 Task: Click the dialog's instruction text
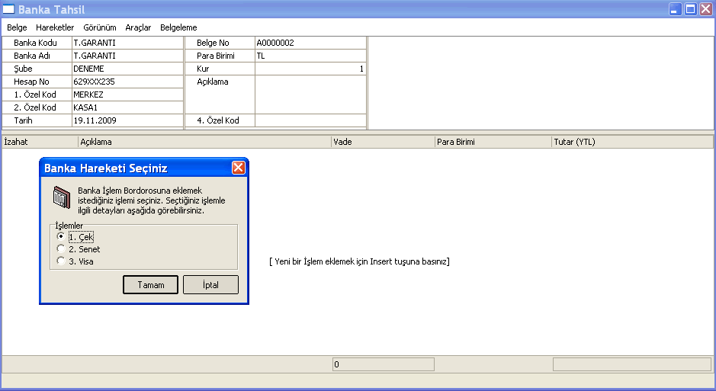pyautogui.click(x=152, y=200)
